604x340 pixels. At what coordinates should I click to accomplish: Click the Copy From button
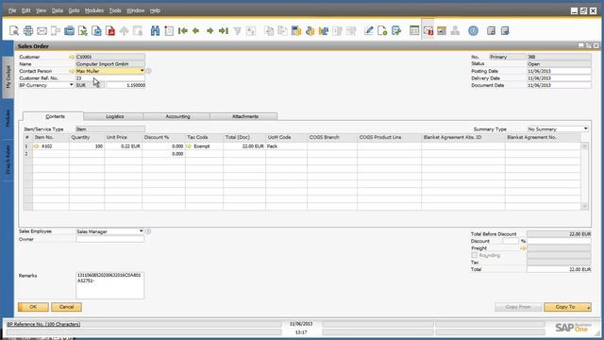[518, 307]
